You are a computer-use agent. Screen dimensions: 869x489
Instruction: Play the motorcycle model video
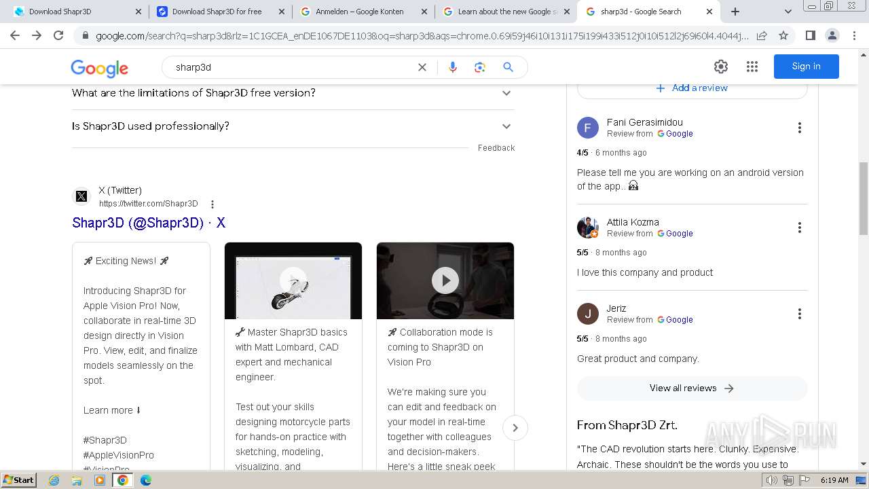tap(293, 280)
